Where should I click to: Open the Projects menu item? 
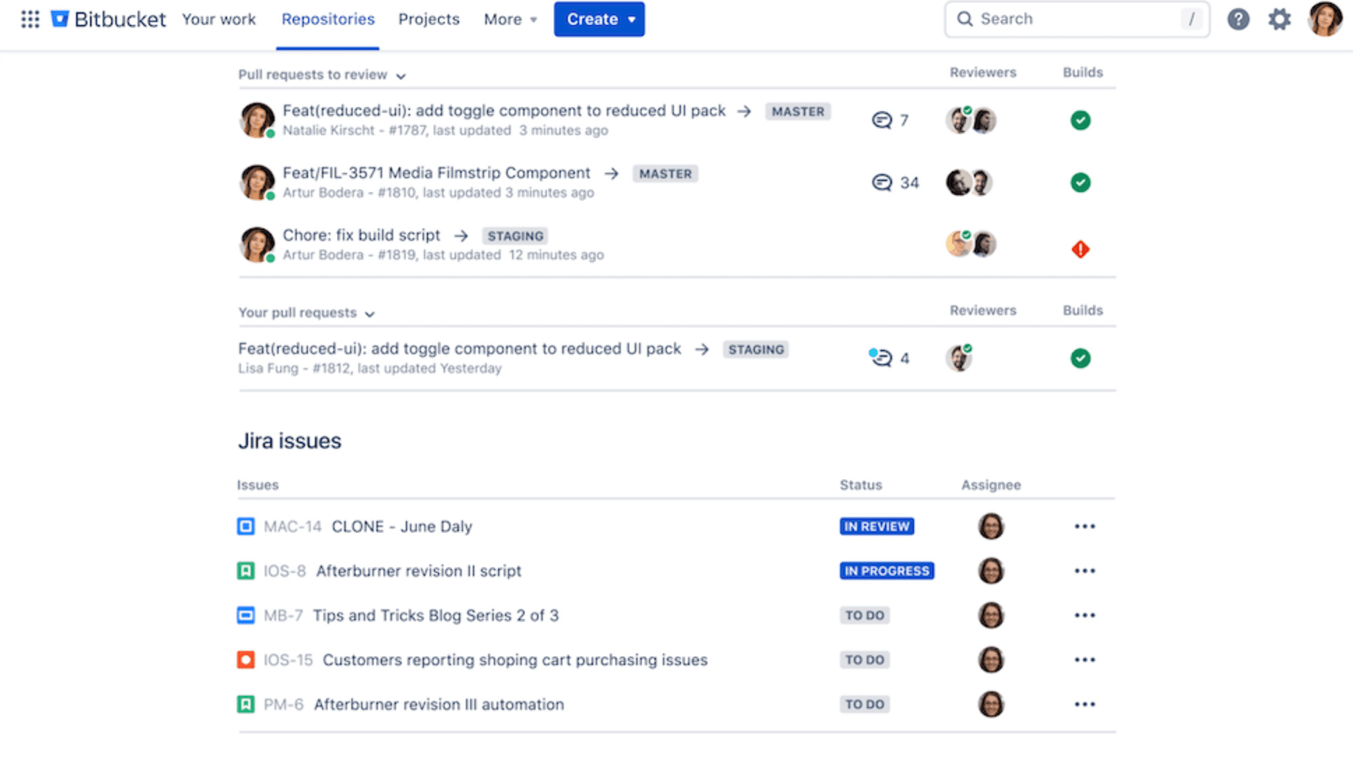tap(428, 19)
